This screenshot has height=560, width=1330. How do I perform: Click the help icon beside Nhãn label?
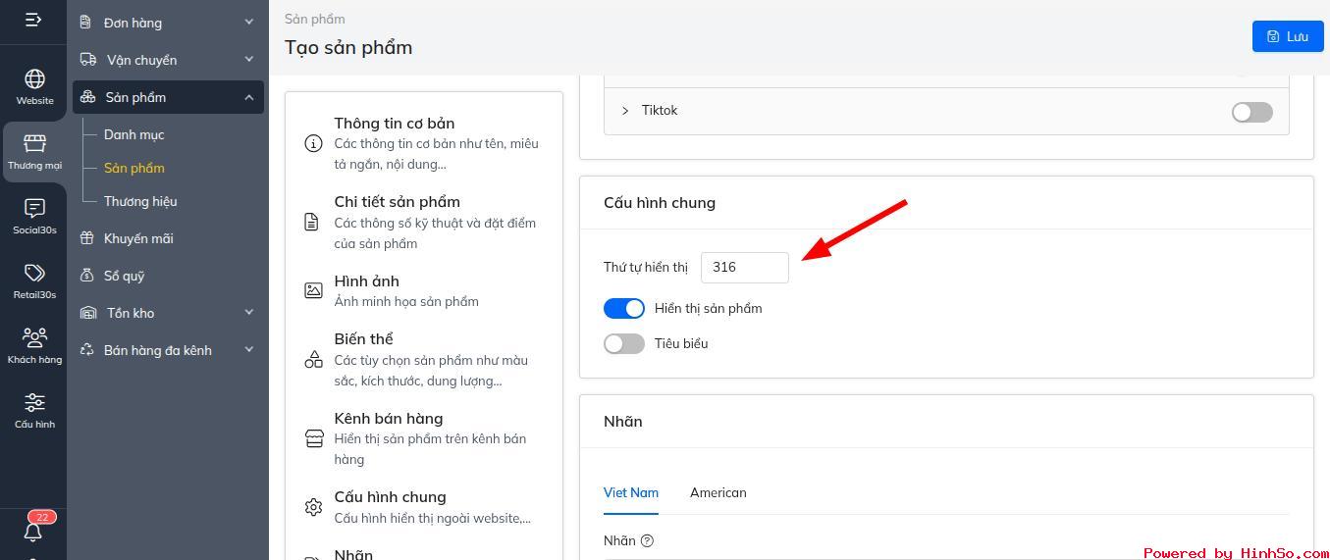point(647,540)
